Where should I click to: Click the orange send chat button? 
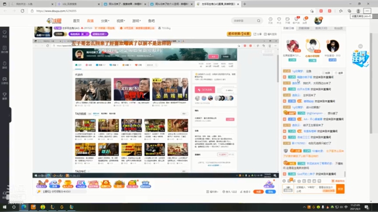coord(340,189)
